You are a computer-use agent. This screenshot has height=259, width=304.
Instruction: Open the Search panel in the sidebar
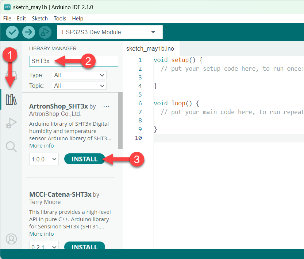pos(11,147)
